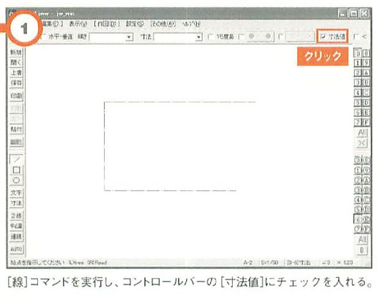
Task: Toggle the 寸法値 checkbox
Action: (323, 37)
